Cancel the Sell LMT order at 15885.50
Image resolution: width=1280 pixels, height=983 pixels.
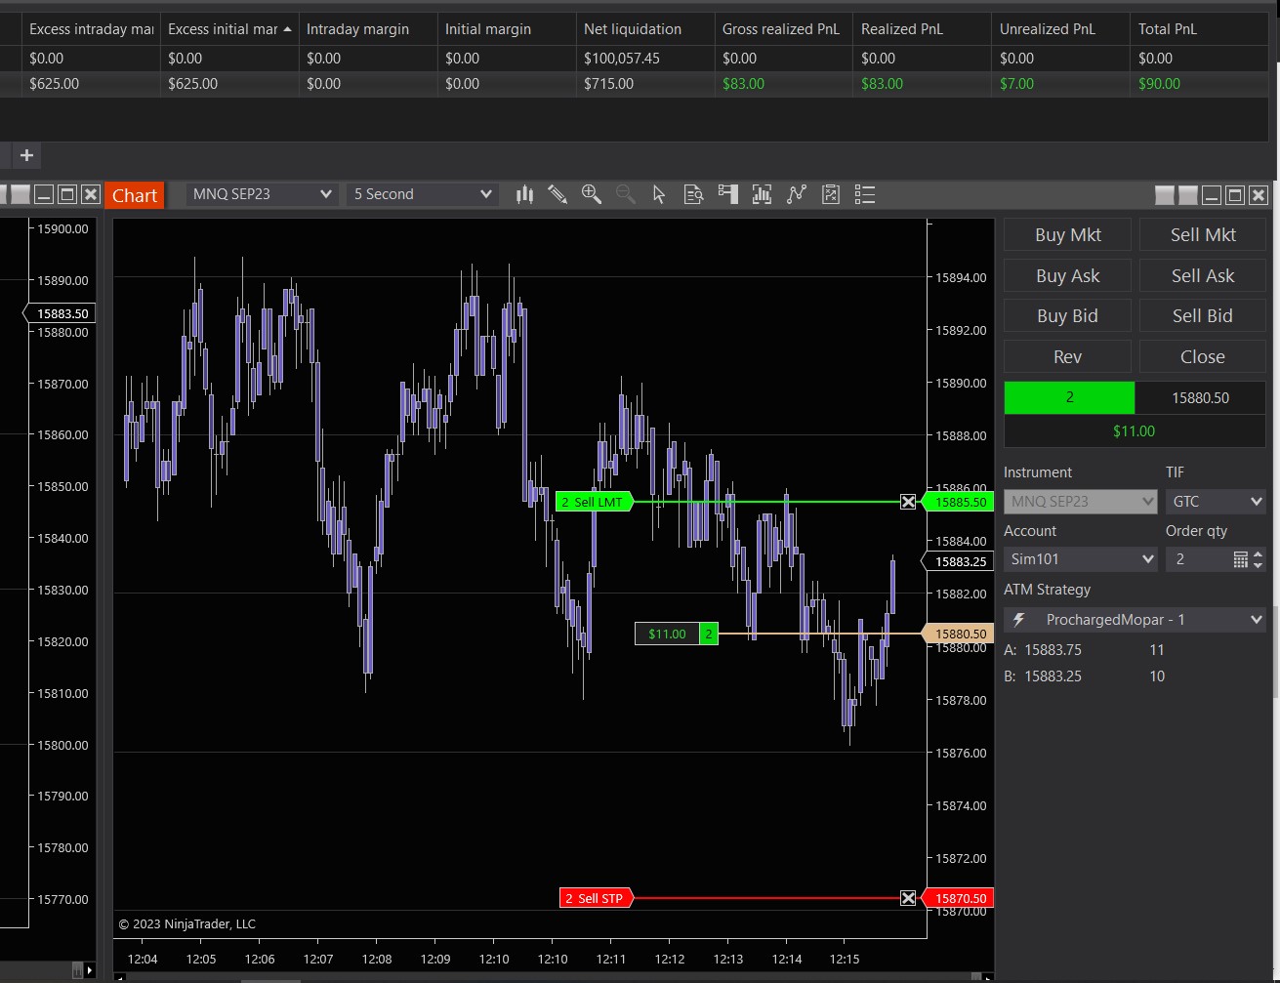(x=908, y=502)
